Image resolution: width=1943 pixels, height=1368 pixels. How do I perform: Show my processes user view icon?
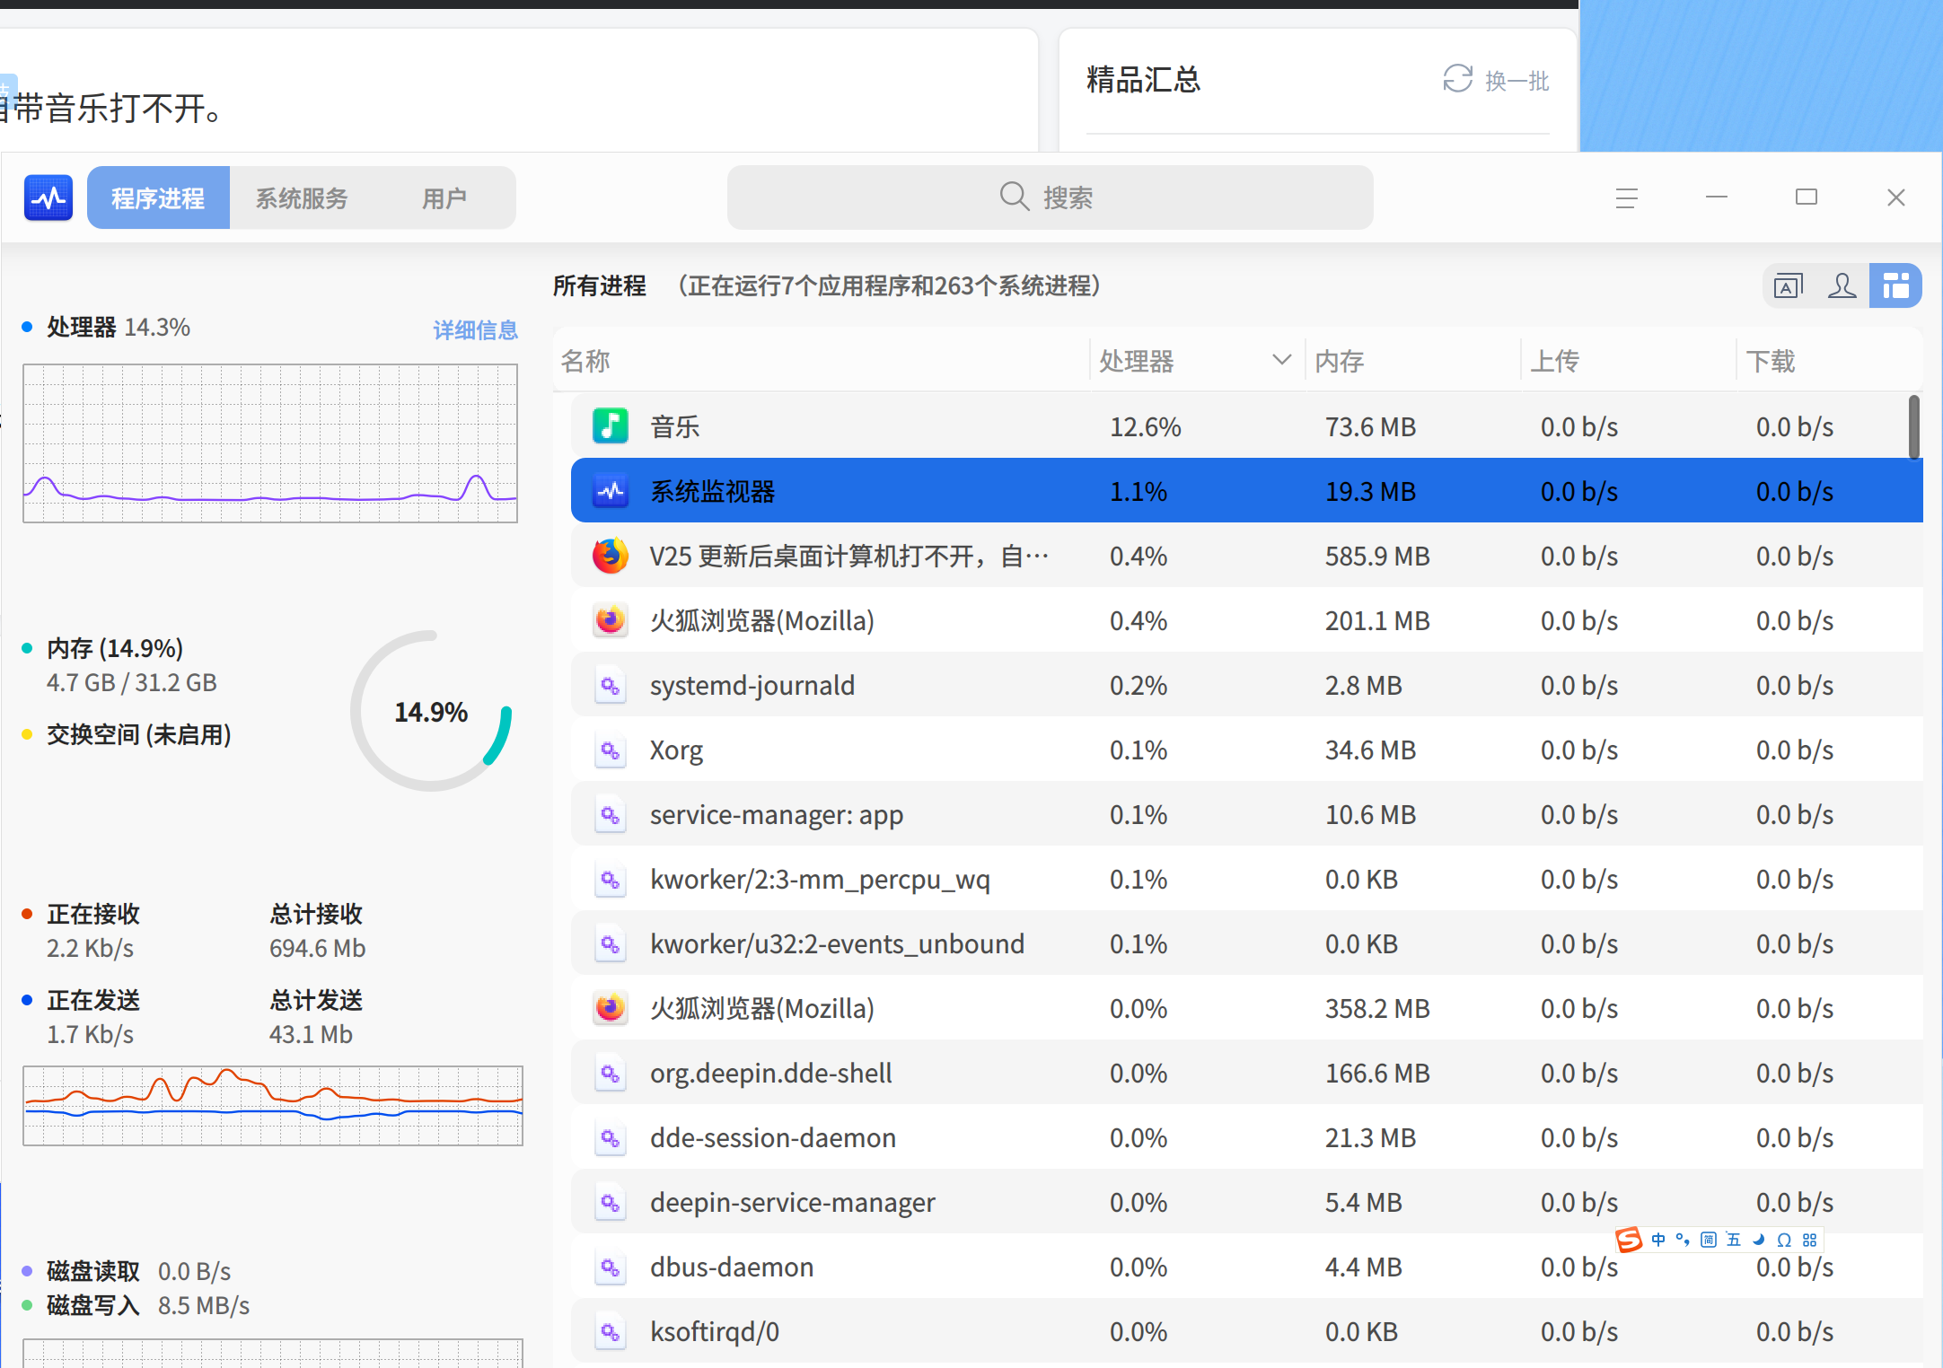1842,286
